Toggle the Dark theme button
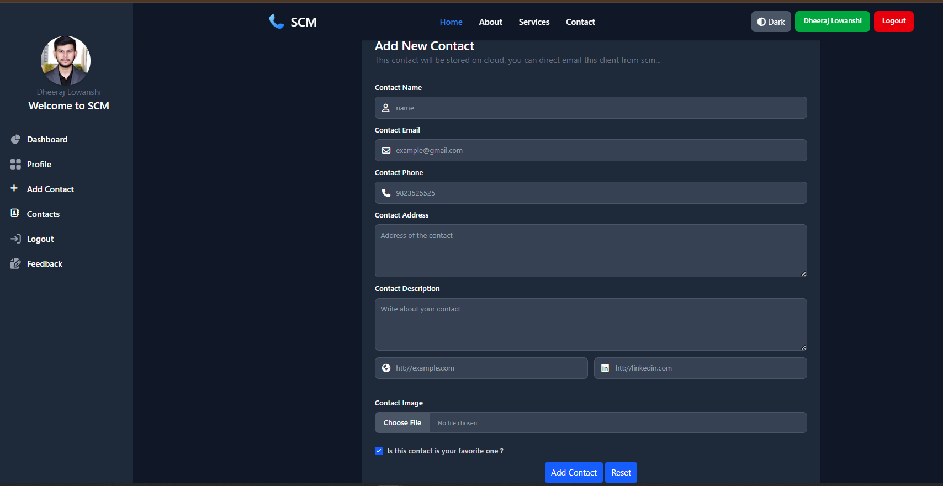943x486 pixels. click(x=771, y=22)
